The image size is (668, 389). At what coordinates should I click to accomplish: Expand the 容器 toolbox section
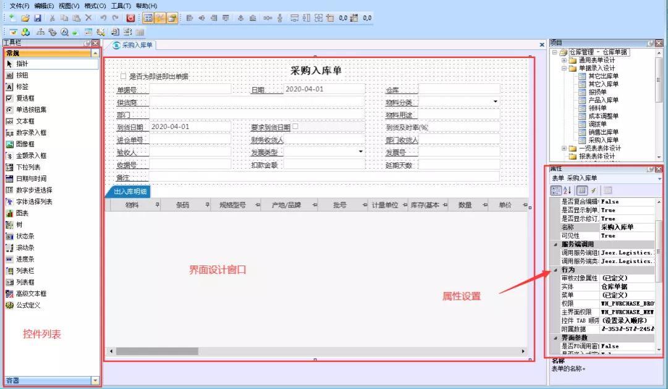click(95, 380)
